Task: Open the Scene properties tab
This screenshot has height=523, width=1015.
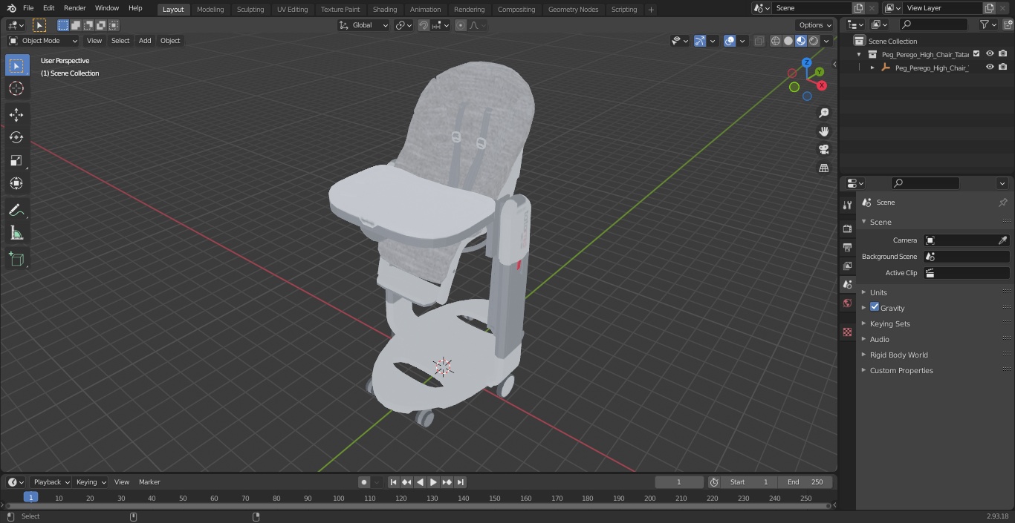Action: 847,284
